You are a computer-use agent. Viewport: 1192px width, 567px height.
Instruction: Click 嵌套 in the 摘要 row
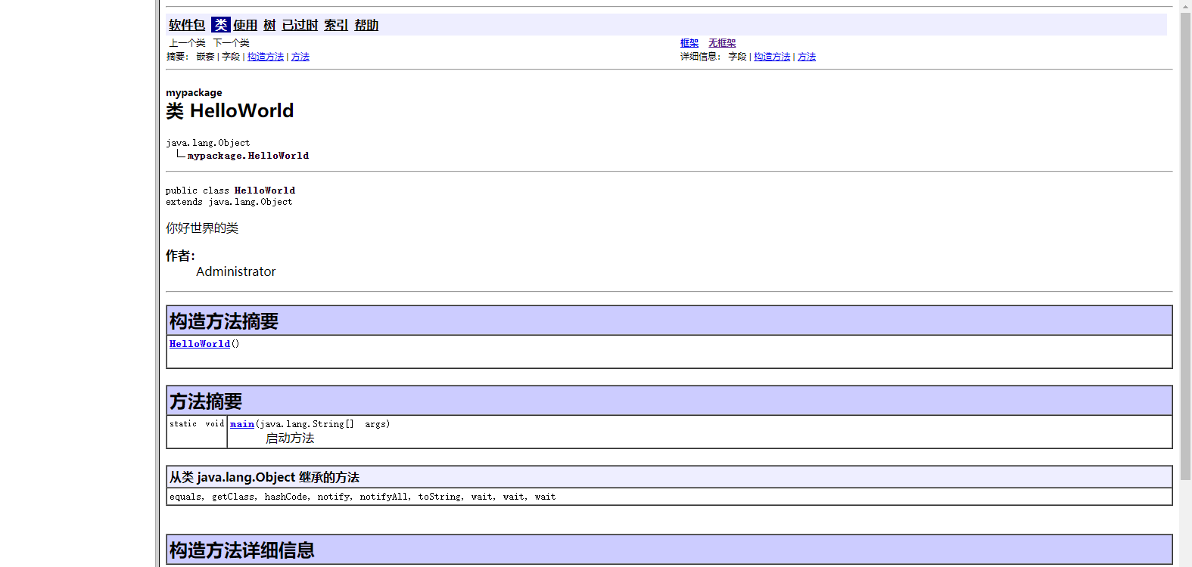pos(206,57)
